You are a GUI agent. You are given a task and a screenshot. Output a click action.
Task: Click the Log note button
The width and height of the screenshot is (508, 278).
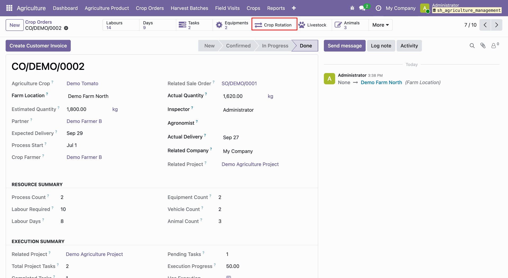(x=381, y=46)
